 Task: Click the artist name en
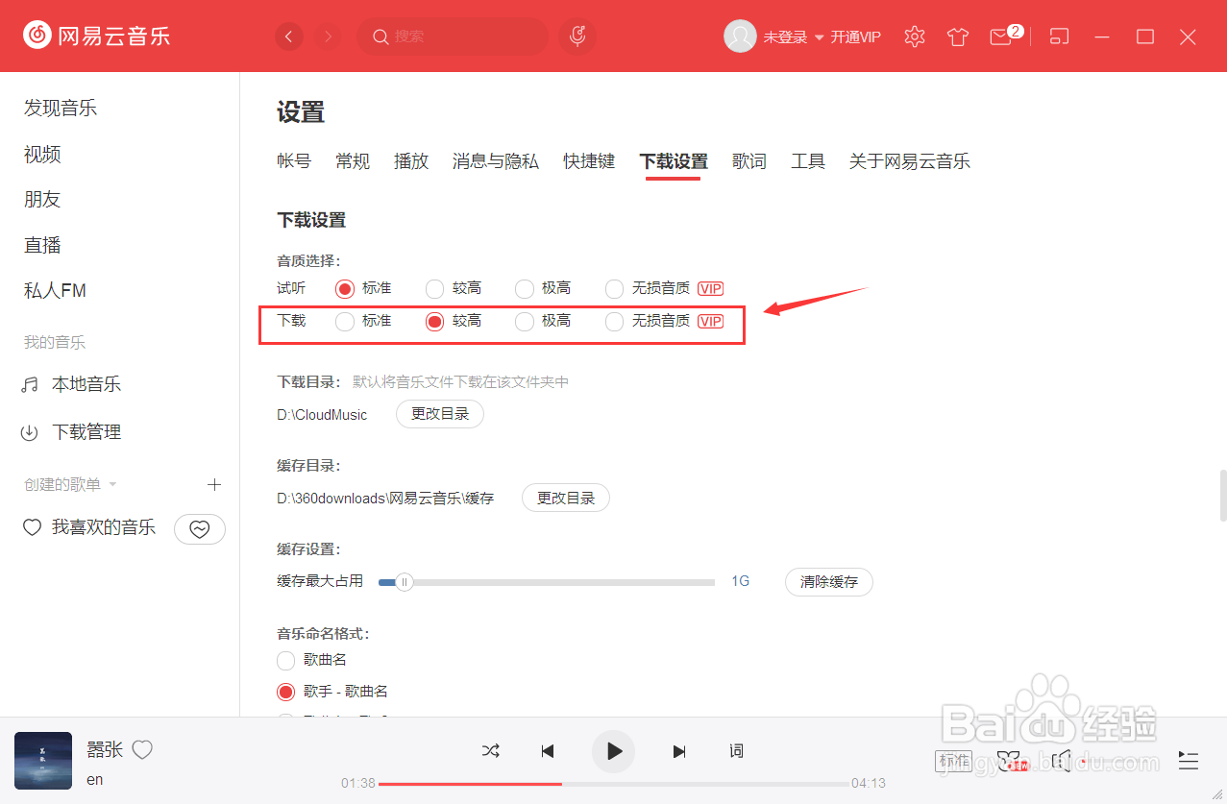(x=95, y=779)
